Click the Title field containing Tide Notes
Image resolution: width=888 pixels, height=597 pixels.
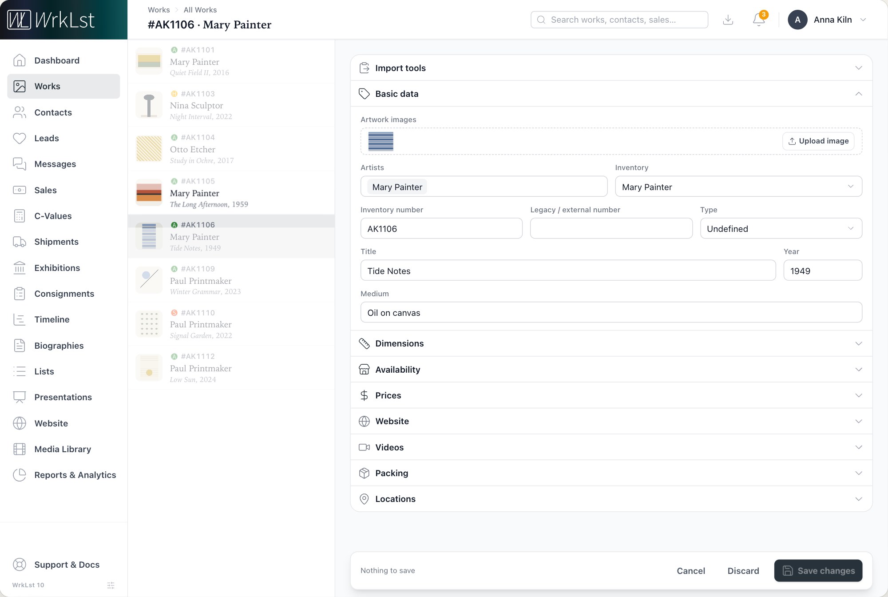coord(568,271)
